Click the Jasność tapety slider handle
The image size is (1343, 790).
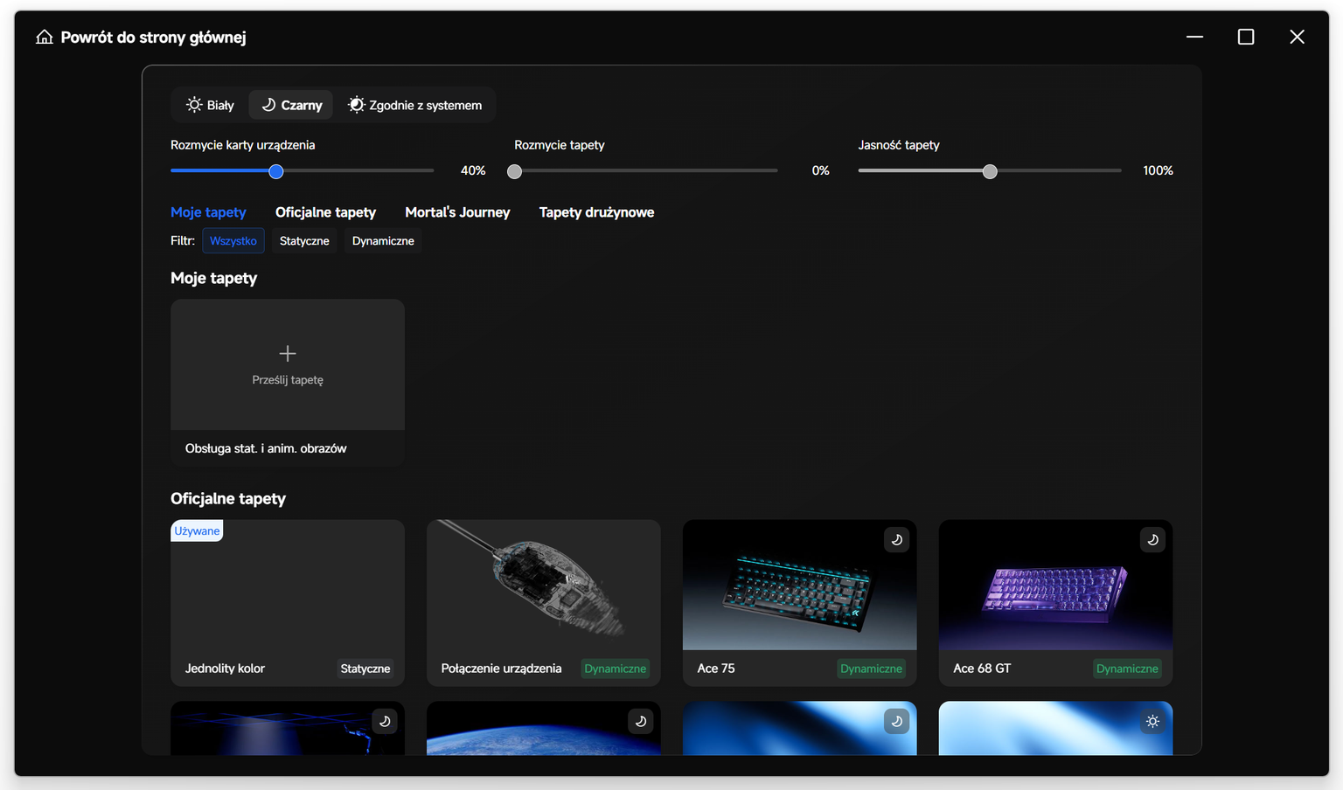990,171
